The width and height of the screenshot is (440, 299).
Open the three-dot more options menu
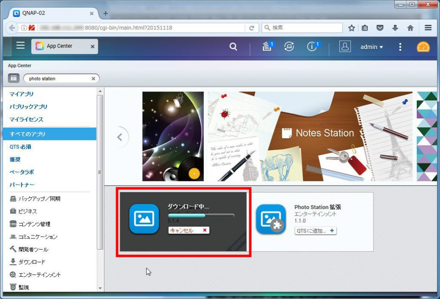[400, 47]
